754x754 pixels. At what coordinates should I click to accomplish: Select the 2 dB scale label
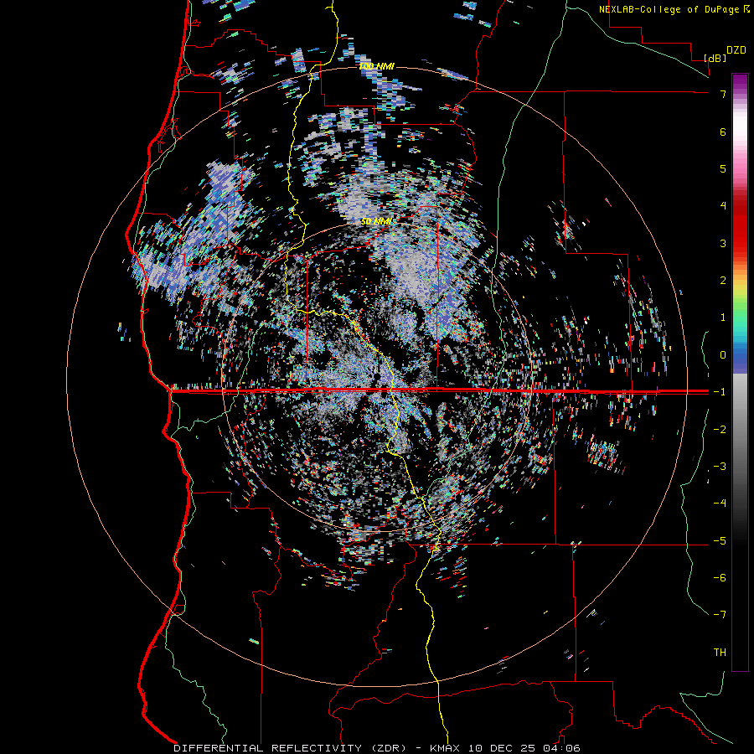click(723, 281)
